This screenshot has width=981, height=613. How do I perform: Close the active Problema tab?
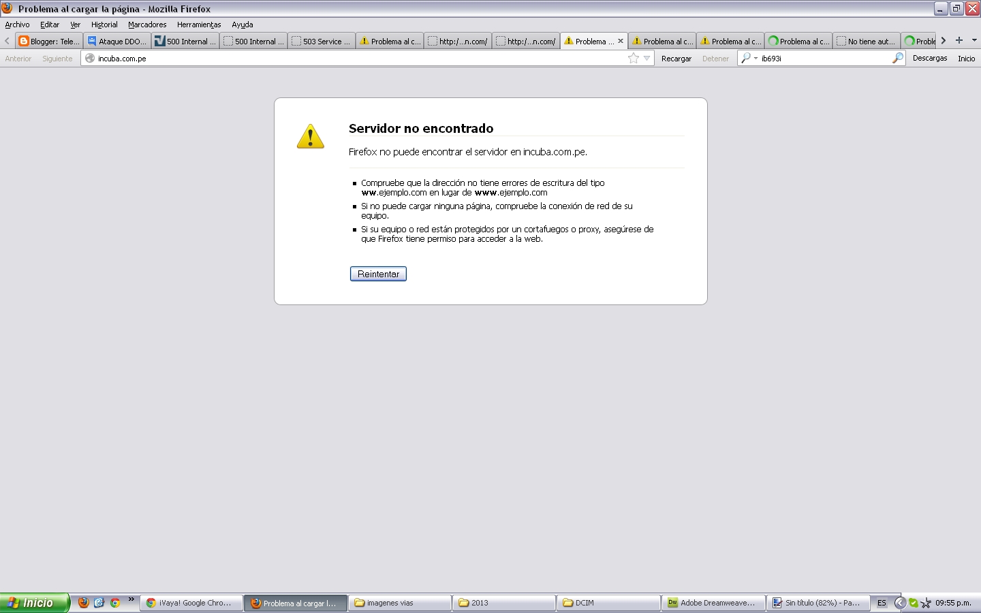[x=621, y=41]
